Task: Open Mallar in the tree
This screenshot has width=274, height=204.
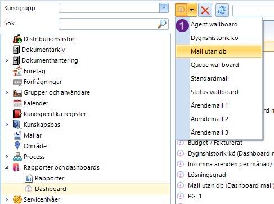Action: tap(33, 135)
